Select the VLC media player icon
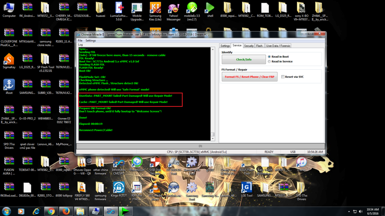The height and width of the screenshot is (216, 385). pyautogui.click(x=155, y=191)
